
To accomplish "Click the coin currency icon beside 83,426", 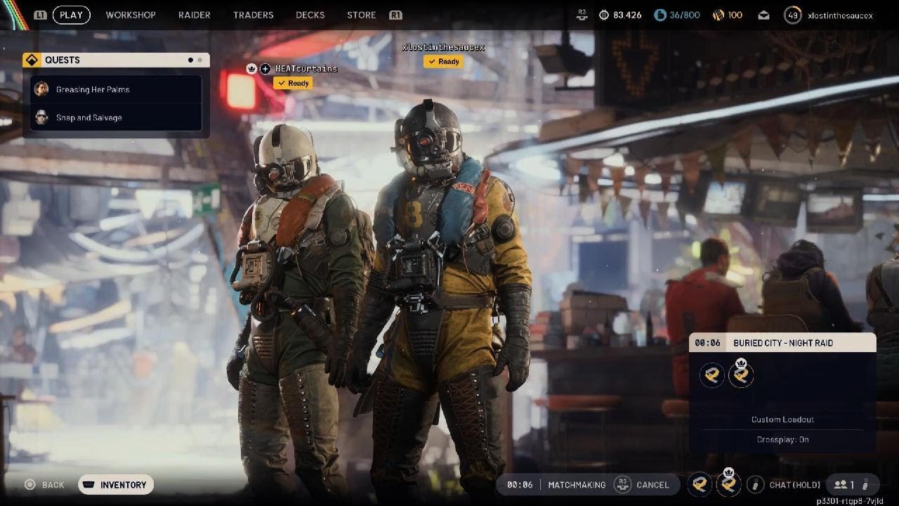I will coord(603,15).
